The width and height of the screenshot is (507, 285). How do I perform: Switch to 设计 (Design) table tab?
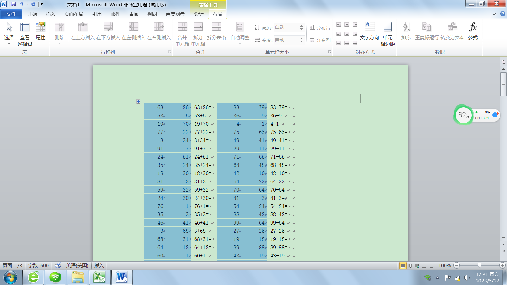click(199, 14)
